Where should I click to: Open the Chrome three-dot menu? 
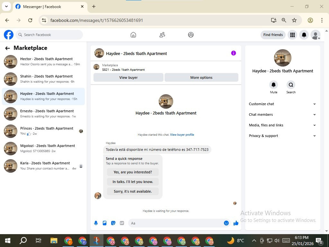pyautogui.click(x=322, y=20)
